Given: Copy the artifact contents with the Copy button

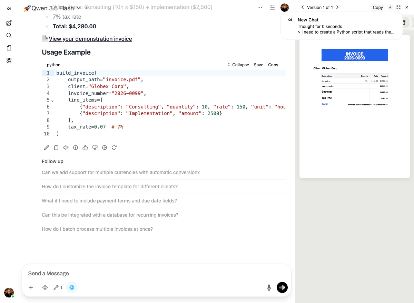Looking at the screenshot, I should click(378, 7).
